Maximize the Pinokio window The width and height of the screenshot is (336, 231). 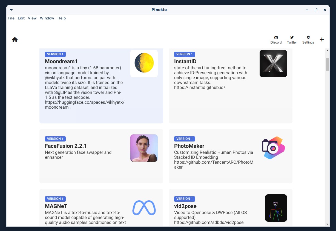pos(316,10)
